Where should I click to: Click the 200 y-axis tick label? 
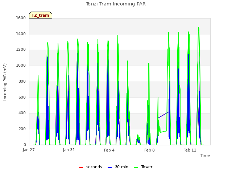tap(22, 129)
